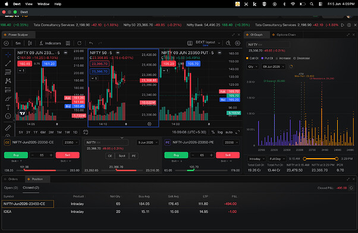
Task: Open the PE strike 23350 dropdown
Action: (231, 143)
